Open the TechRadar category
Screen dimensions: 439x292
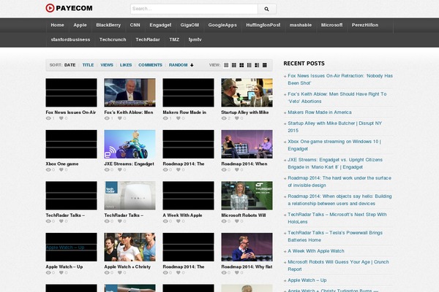point(148,39)
